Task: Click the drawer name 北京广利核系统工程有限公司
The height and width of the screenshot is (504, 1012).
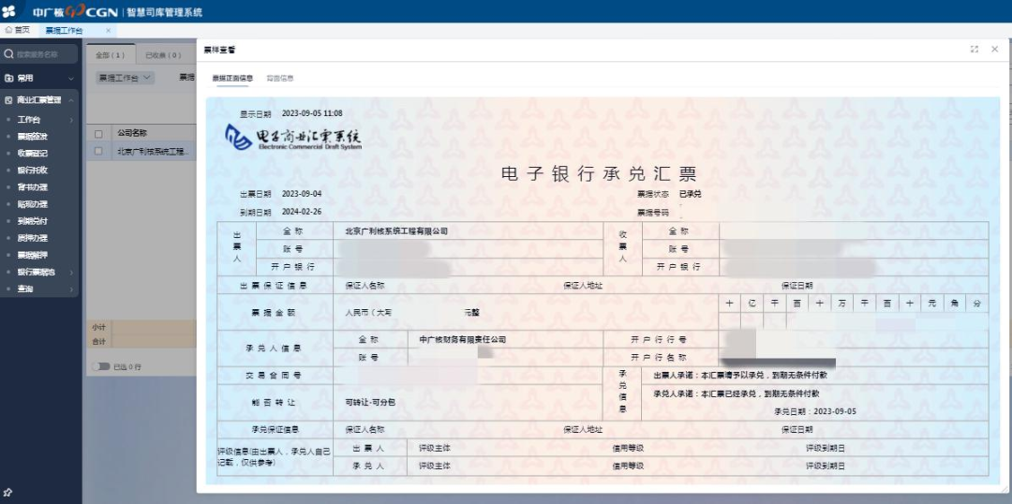Action: tap(396, 231)
